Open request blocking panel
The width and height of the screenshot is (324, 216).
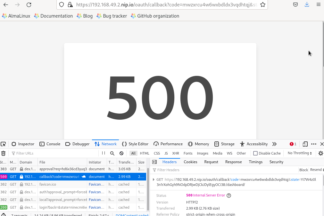pyautogui.click(x=121, y=153)
